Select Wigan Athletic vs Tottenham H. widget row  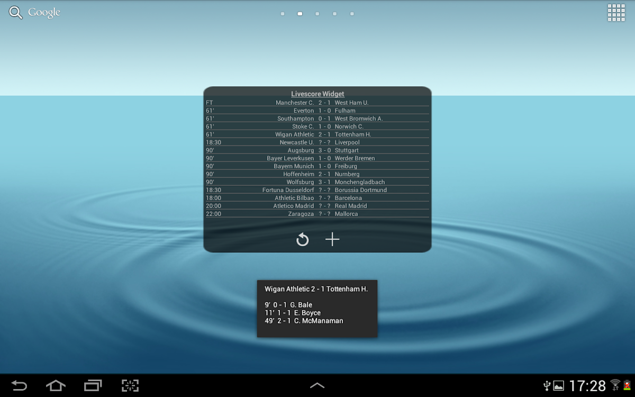[x=317, y=134]
